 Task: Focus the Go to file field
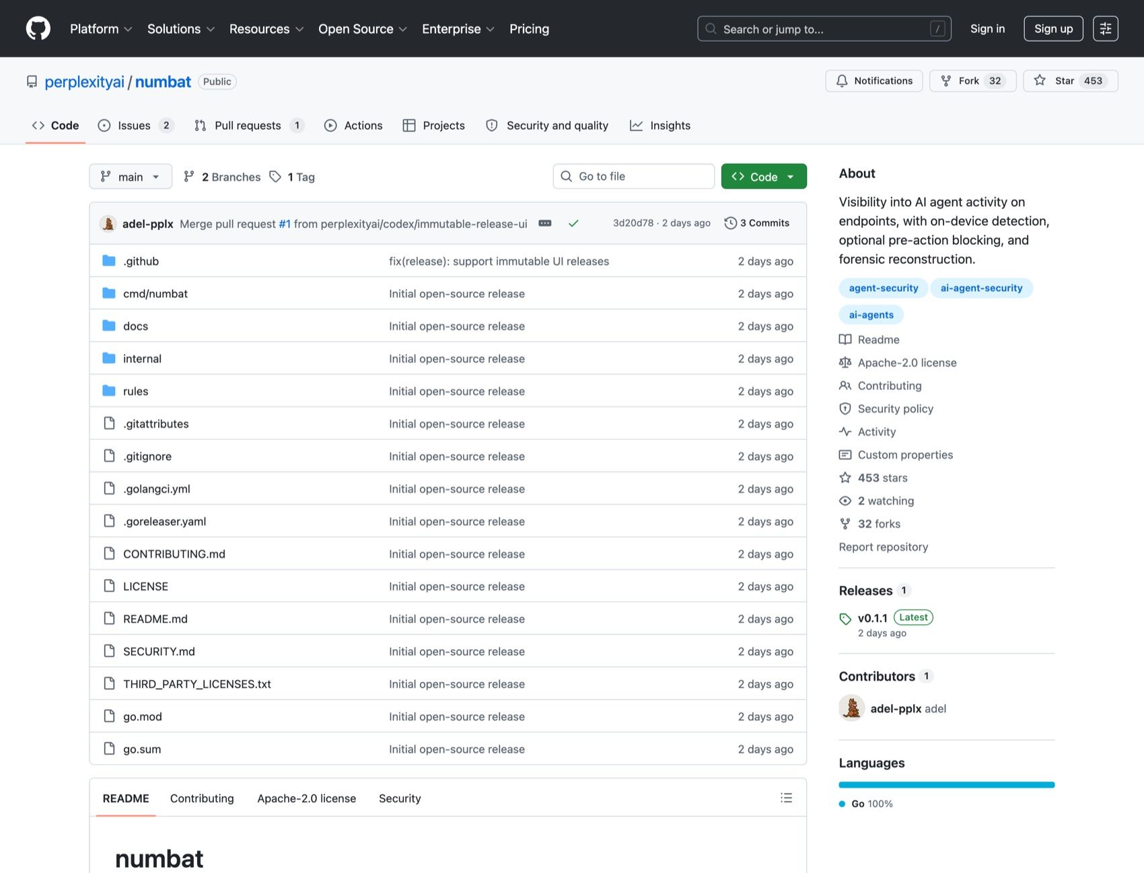(634, 176)
